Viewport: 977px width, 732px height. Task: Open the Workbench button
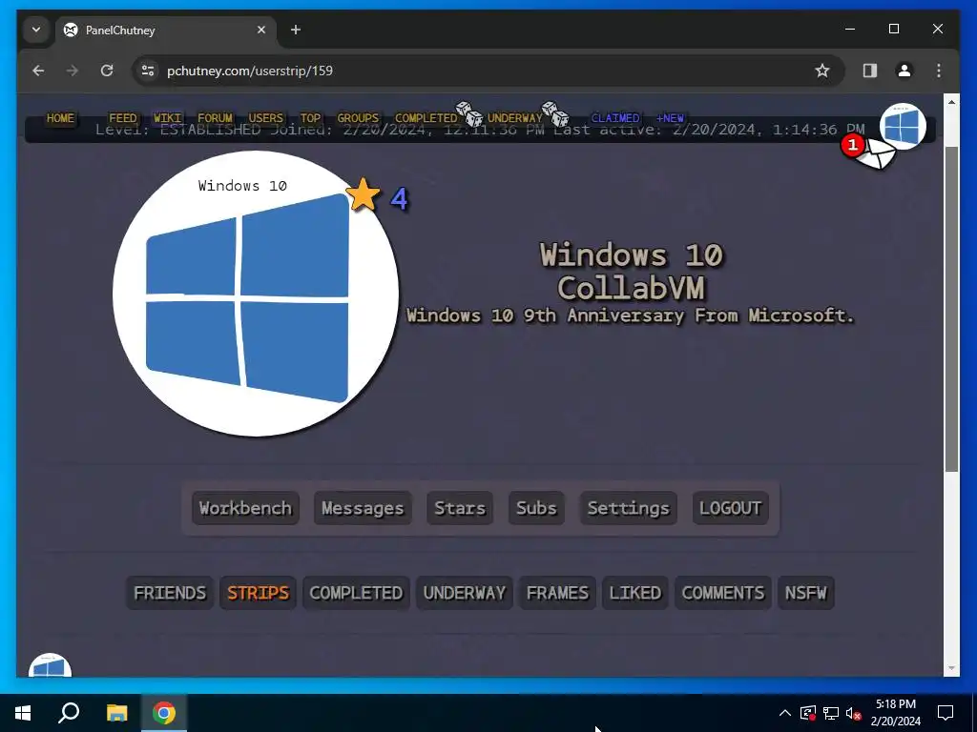[x=245, y=508]
